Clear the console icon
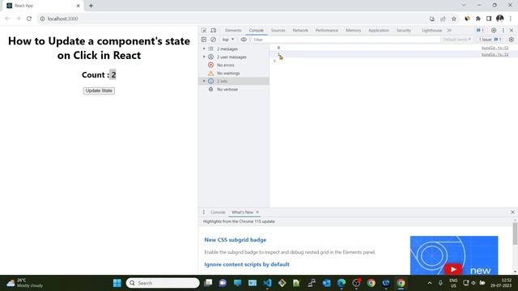The image size is (518, 291). pos(214,40)
